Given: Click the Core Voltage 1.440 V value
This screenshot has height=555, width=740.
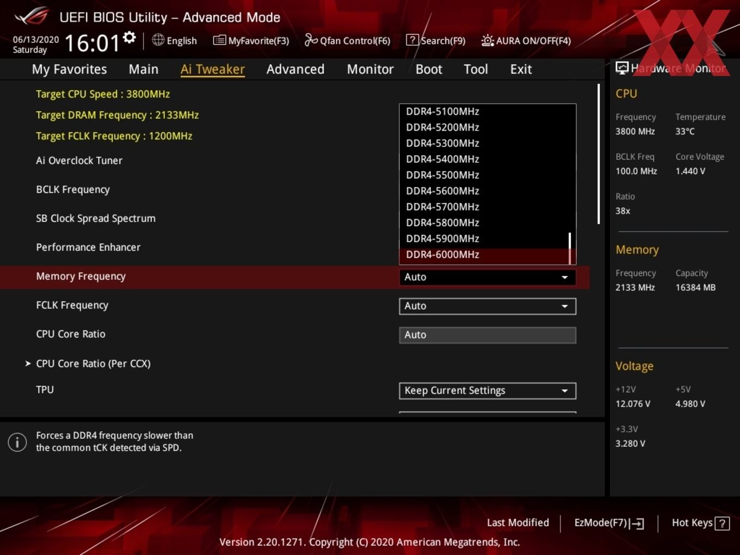Looking at the screenshot, I should (x=690, y=171).
